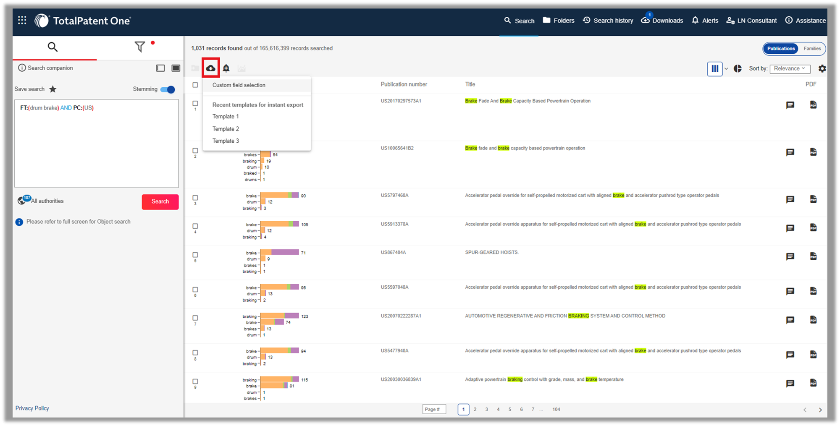
Task: Open PDF icon for US20170297573A1
Action: [814, 105]
